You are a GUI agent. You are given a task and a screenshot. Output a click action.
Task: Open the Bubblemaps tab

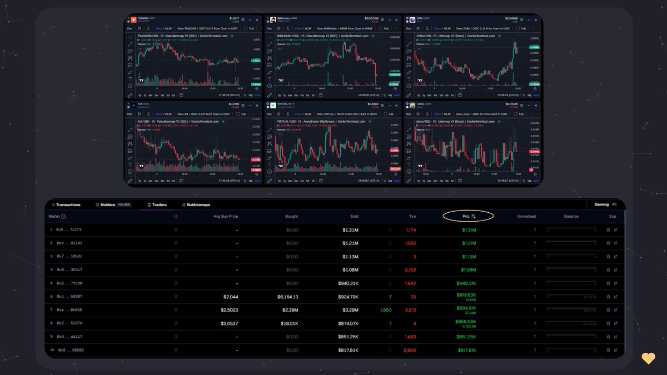pyautogui.click(x=196, y=204)
